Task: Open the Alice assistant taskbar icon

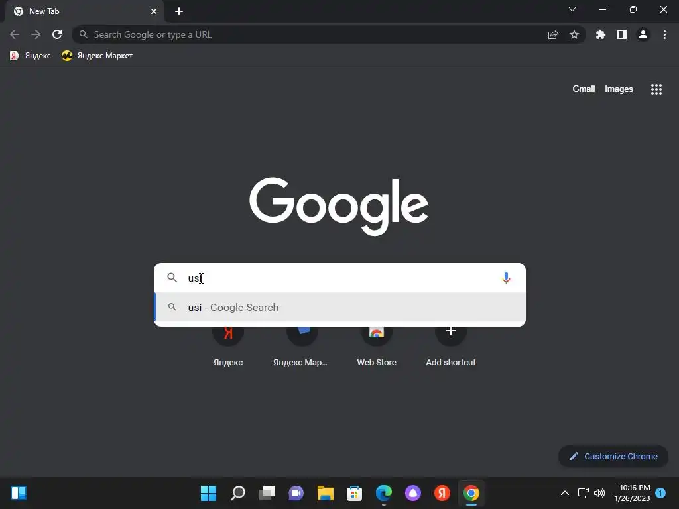Action: (x=412, y=493)
